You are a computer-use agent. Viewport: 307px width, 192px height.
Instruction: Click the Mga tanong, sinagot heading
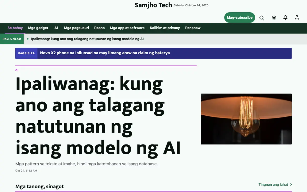click(39, 186)
